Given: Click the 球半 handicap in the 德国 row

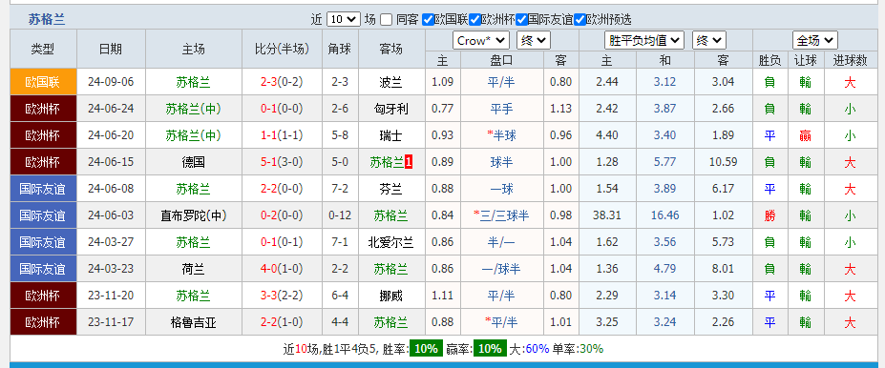Looking at the screenshot, I should pyautogui.click(x=502, y=162).
